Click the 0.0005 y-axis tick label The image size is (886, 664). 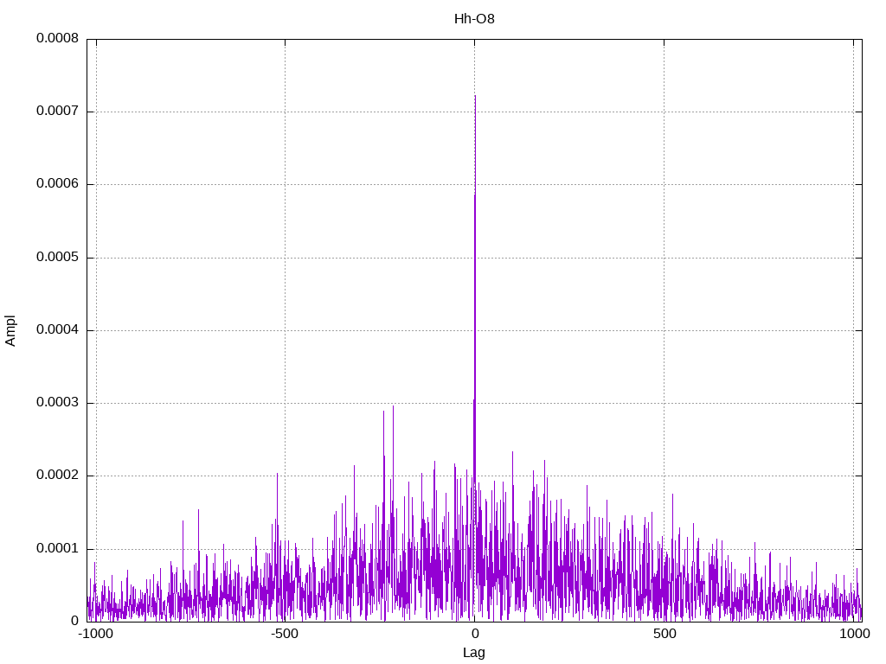(x=58, y=258)
